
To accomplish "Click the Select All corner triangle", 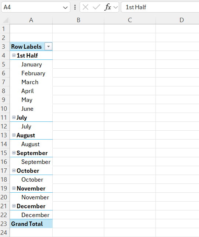I will [6, 20].
